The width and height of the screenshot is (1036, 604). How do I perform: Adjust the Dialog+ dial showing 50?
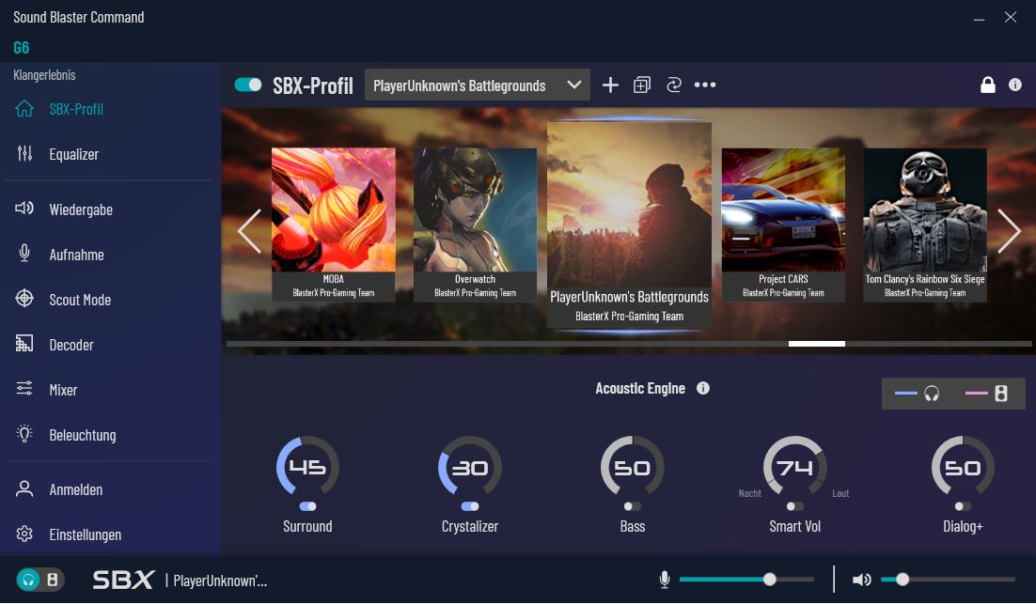tap(963, 466)
